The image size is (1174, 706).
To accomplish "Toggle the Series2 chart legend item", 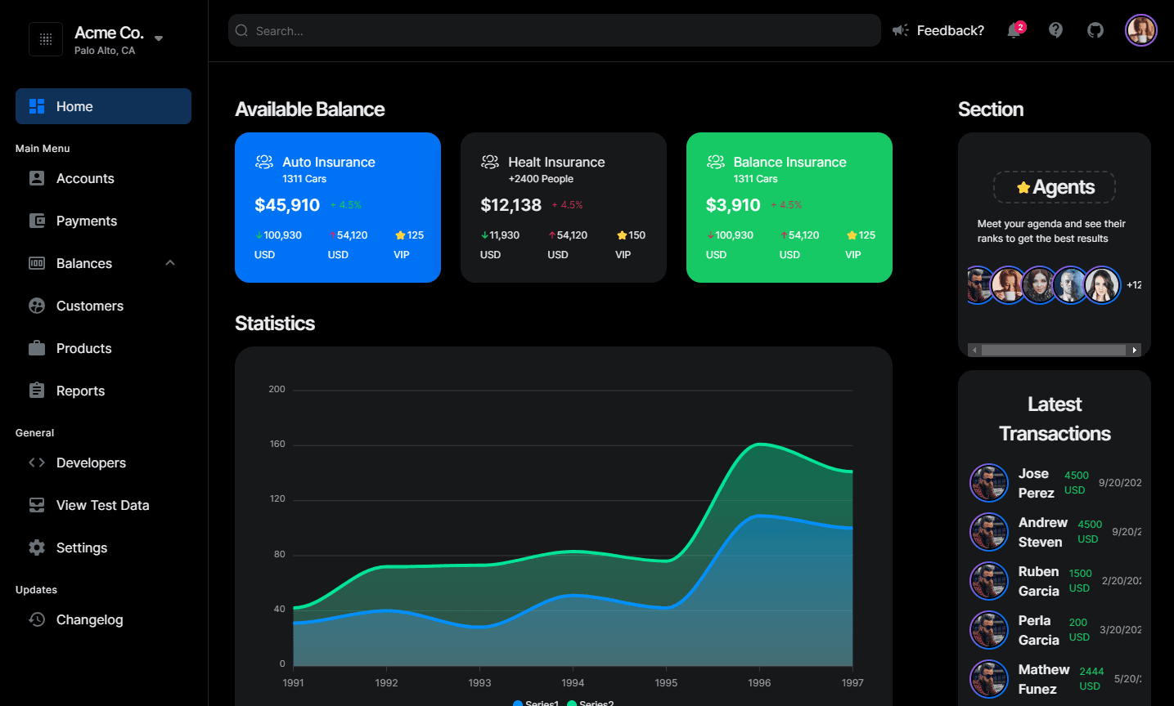I will pos(591,704).
